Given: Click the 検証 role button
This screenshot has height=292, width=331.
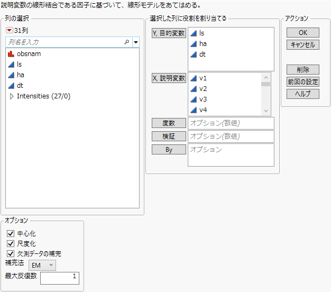Looking at the screenshot, I should click(169, 136).
